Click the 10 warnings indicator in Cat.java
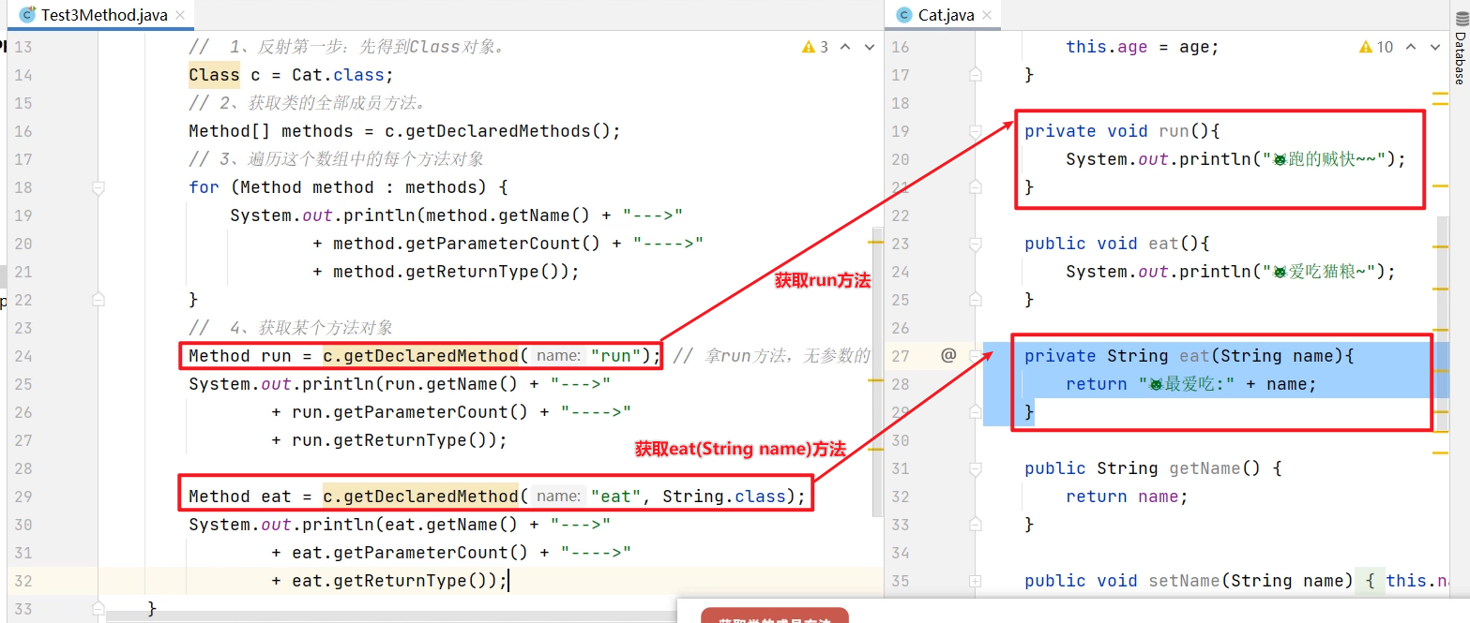Viewport: 1470px width, 623px height. [x=1376, y=47]
